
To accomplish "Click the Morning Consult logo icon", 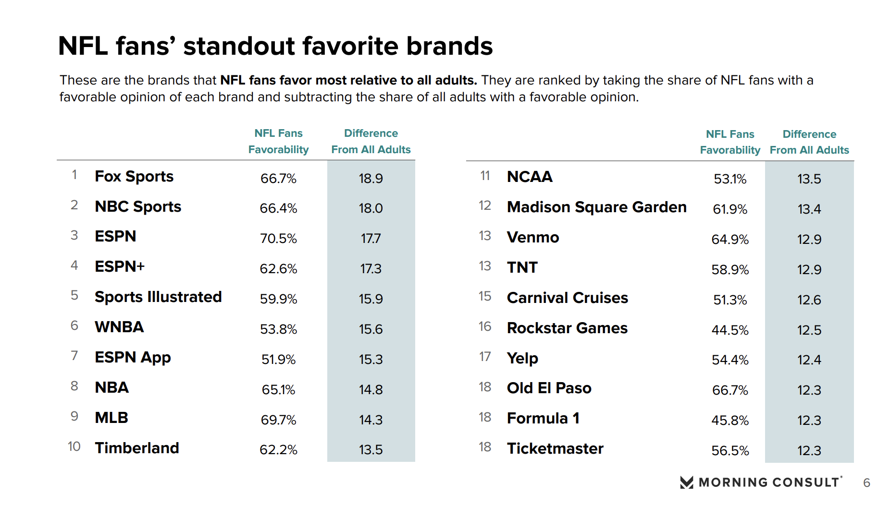I will (687, 482).
